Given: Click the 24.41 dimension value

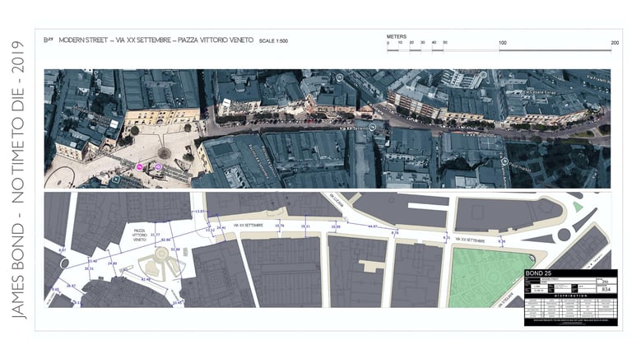Looking at the screenshot, I should point(221,228).
